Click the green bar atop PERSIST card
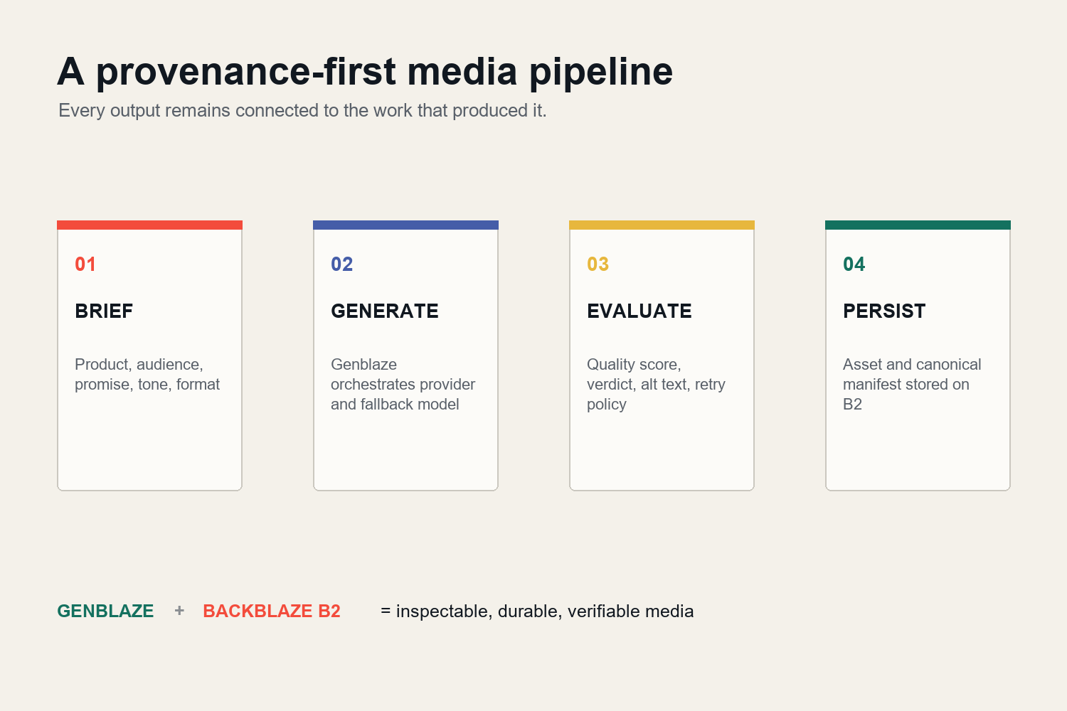 click(918, 225)
